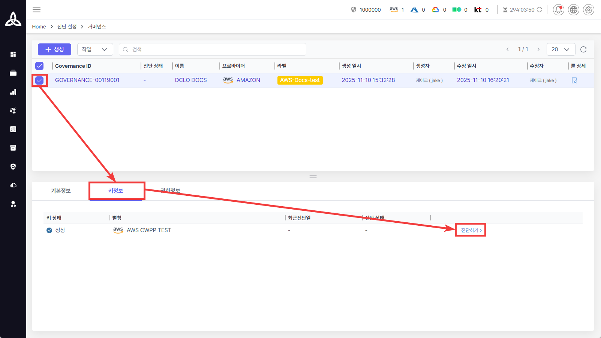Open rule detail icon for GOVERNANCE-00119001

pos(574,80)
